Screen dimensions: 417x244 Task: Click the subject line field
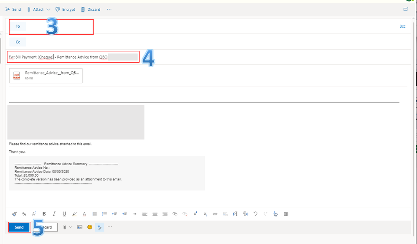click(74, 57)
